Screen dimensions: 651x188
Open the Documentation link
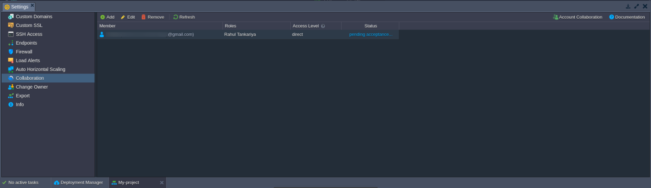tap(627, 17)
